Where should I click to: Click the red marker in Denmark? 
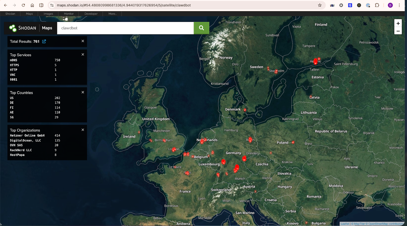[245, 110]
